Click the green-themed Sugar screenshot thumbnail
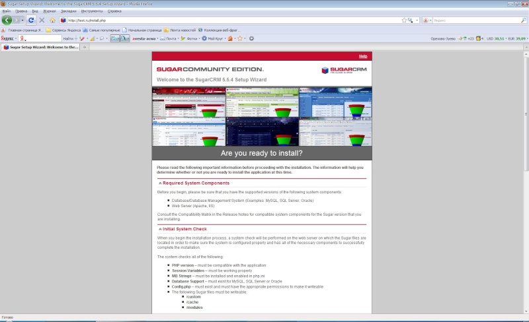The width and height of the screenshot is (529, 322). (262, 102)
